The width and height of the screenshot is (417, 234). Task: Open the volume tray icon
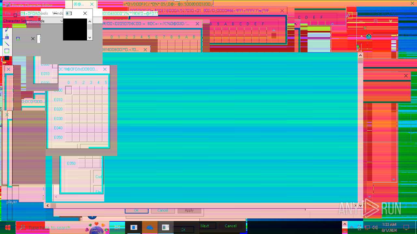375,227
